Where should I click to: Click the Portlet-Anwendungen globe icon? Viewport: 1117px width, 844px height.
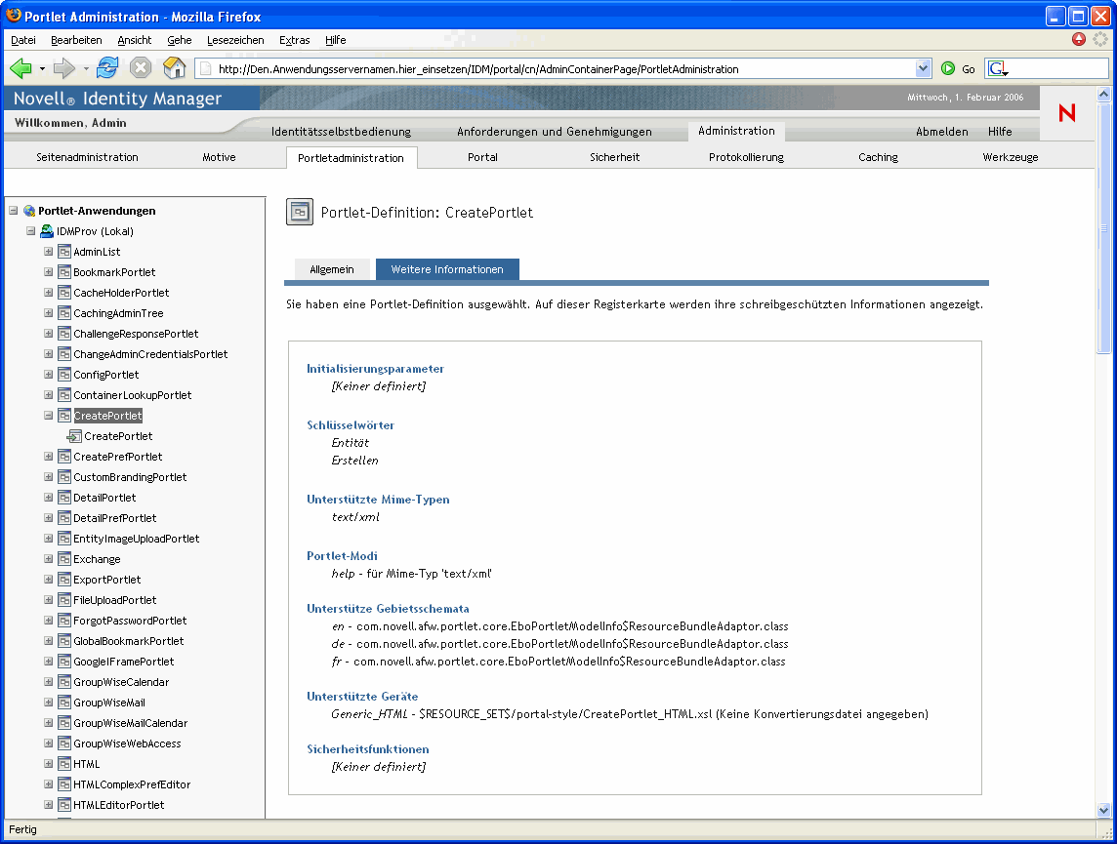tap(29, 211)
